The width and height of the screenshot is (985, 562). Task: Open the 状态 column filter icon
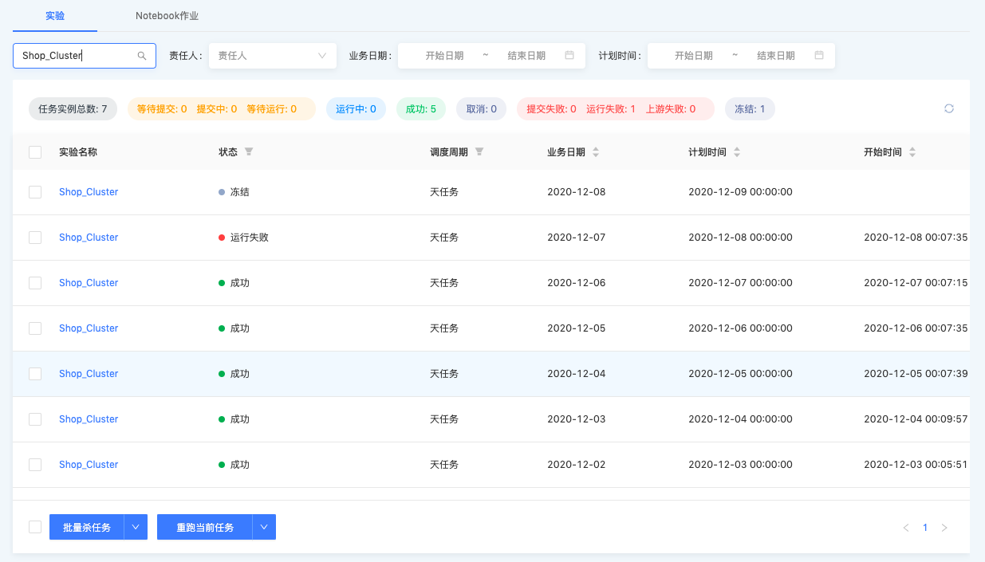click(248, 151)
